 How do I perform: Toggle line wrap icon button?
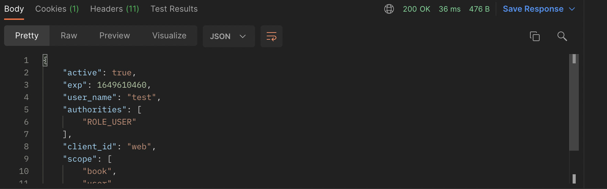(x=271, y=36)
